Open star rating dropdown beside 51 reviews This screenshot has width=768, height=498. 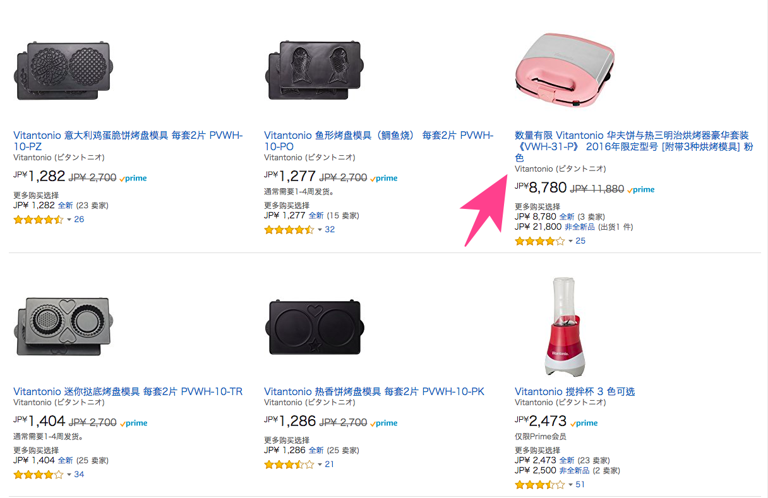570,485
